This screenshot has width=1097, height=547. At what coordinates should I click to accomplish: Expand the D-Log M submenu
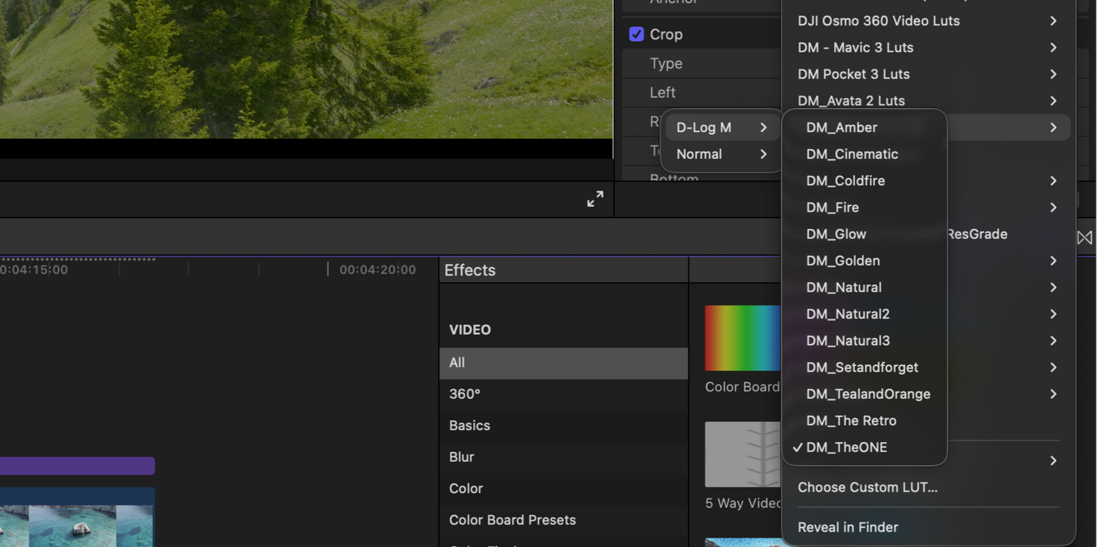coord(721,127)
